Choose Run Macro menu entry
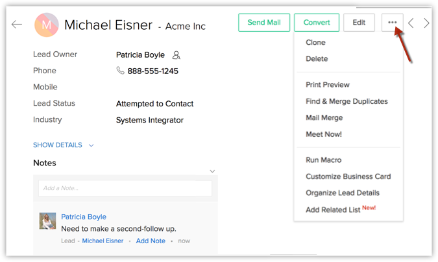The height and width of the screenshot is (262, 438). 323,160
